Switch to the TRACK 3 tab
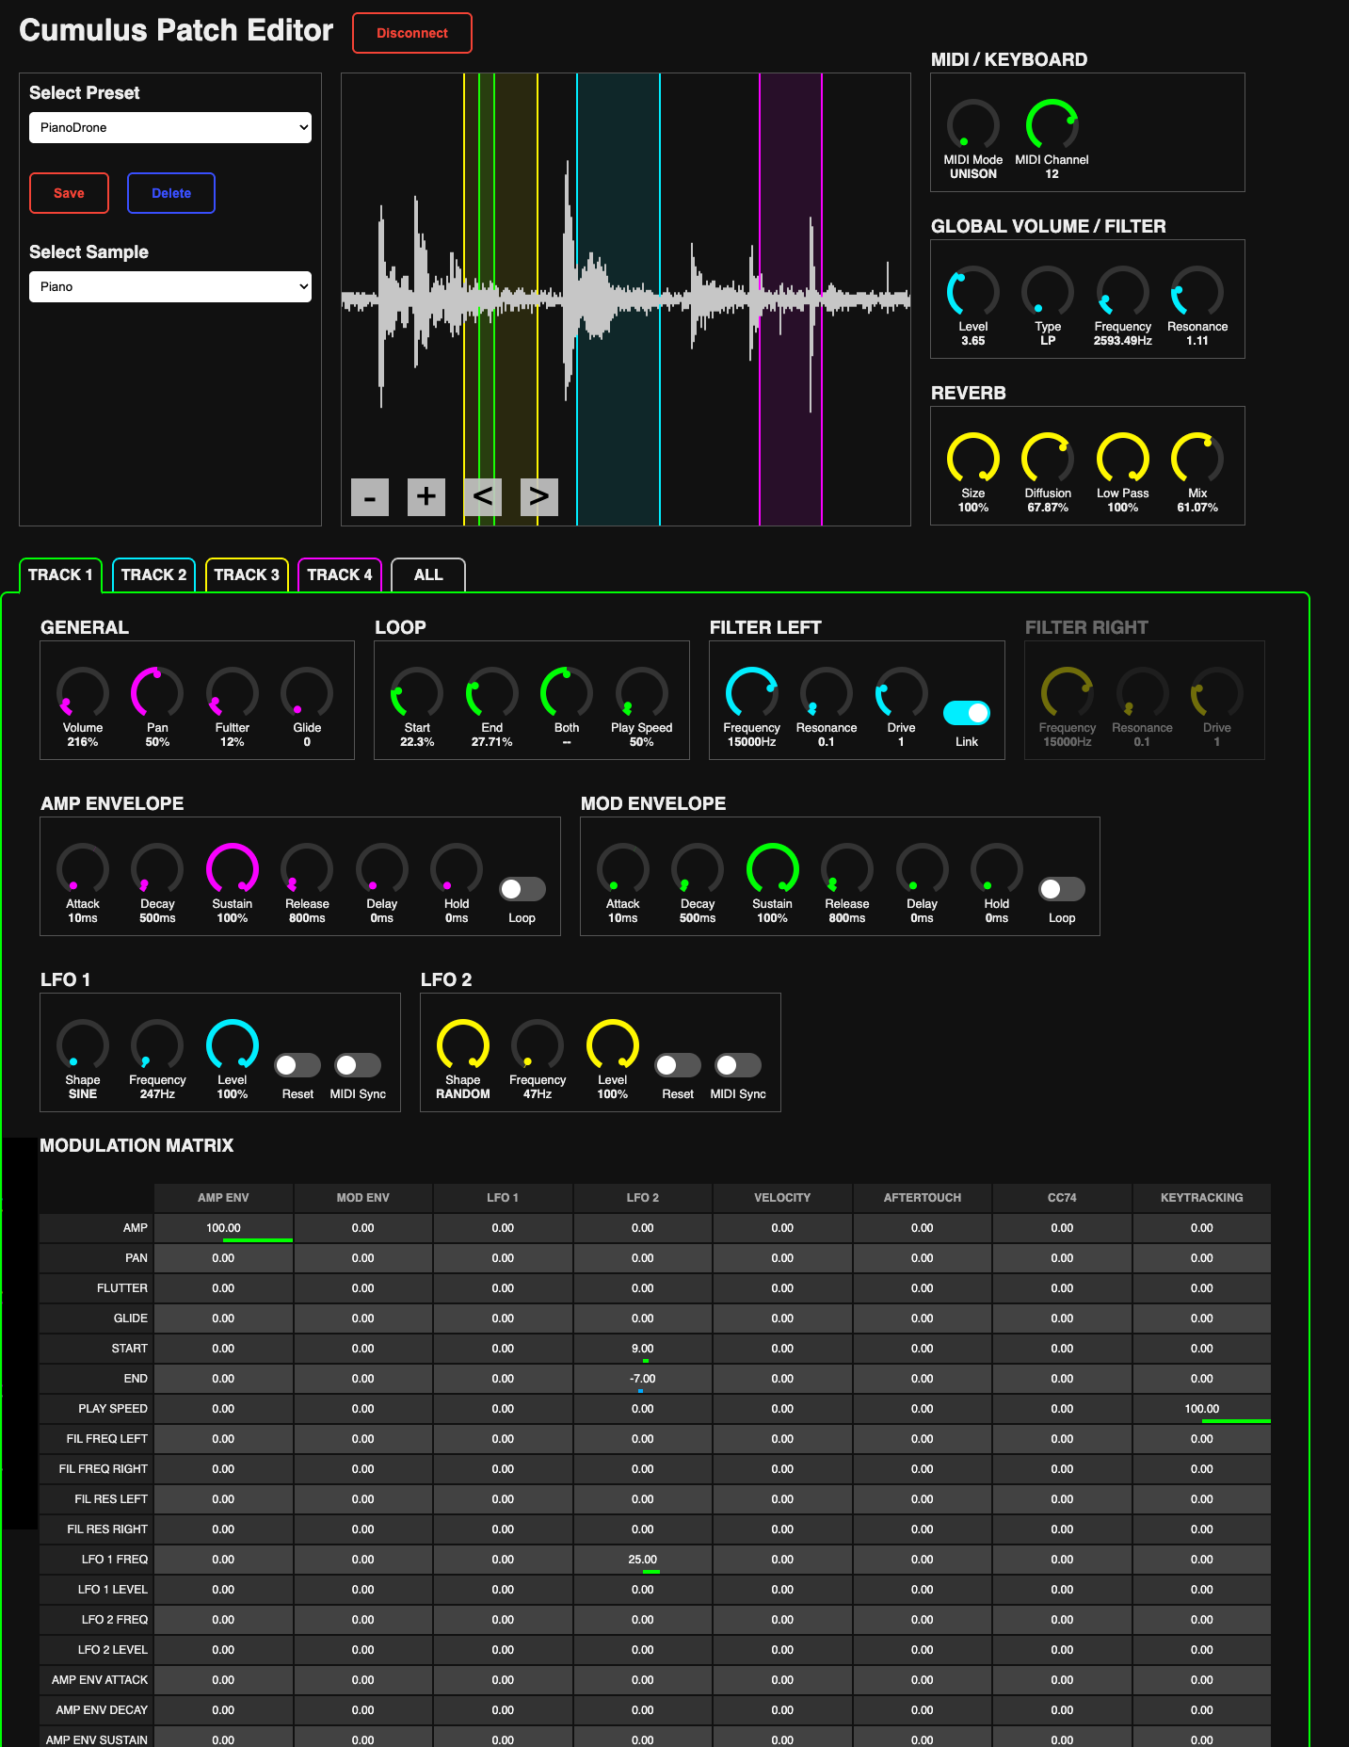Image resolution: width=1349 pixels, height=1747 pixels. pos(247,575)
